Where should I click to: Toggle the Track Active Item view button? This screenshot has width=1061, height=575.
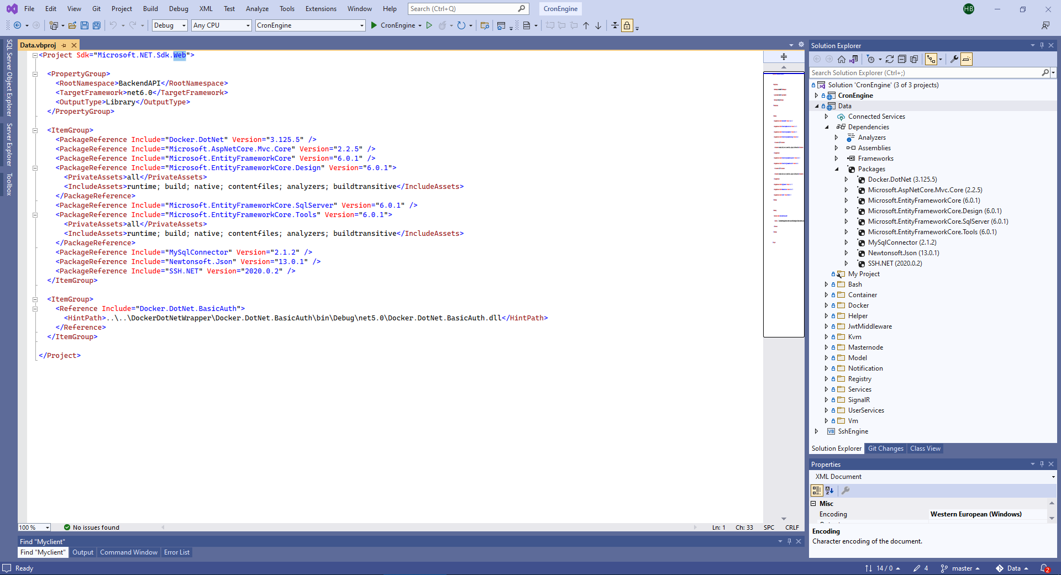pos(932,59)
